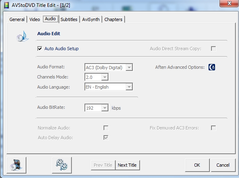Select the Audio tab

pos(50,19)
